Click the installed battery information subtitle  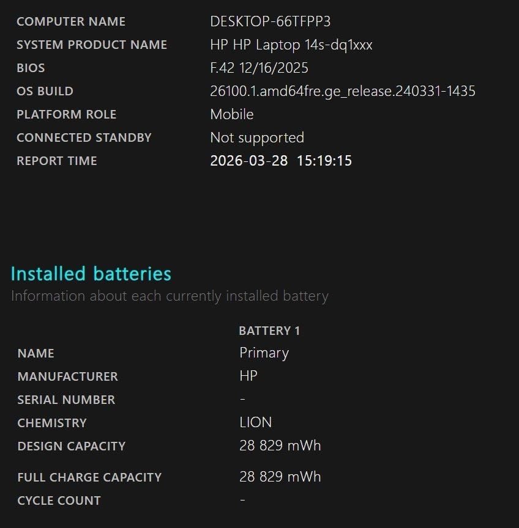pos(170,296)
